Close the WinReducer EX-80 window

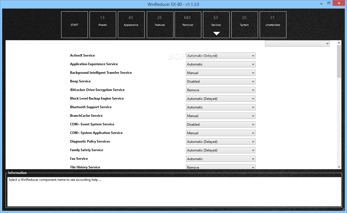339,3
